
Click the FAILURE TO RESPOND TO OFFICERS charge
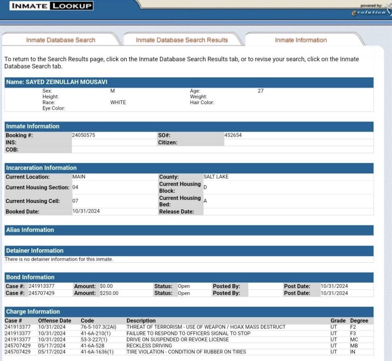(x=189, y=333)
